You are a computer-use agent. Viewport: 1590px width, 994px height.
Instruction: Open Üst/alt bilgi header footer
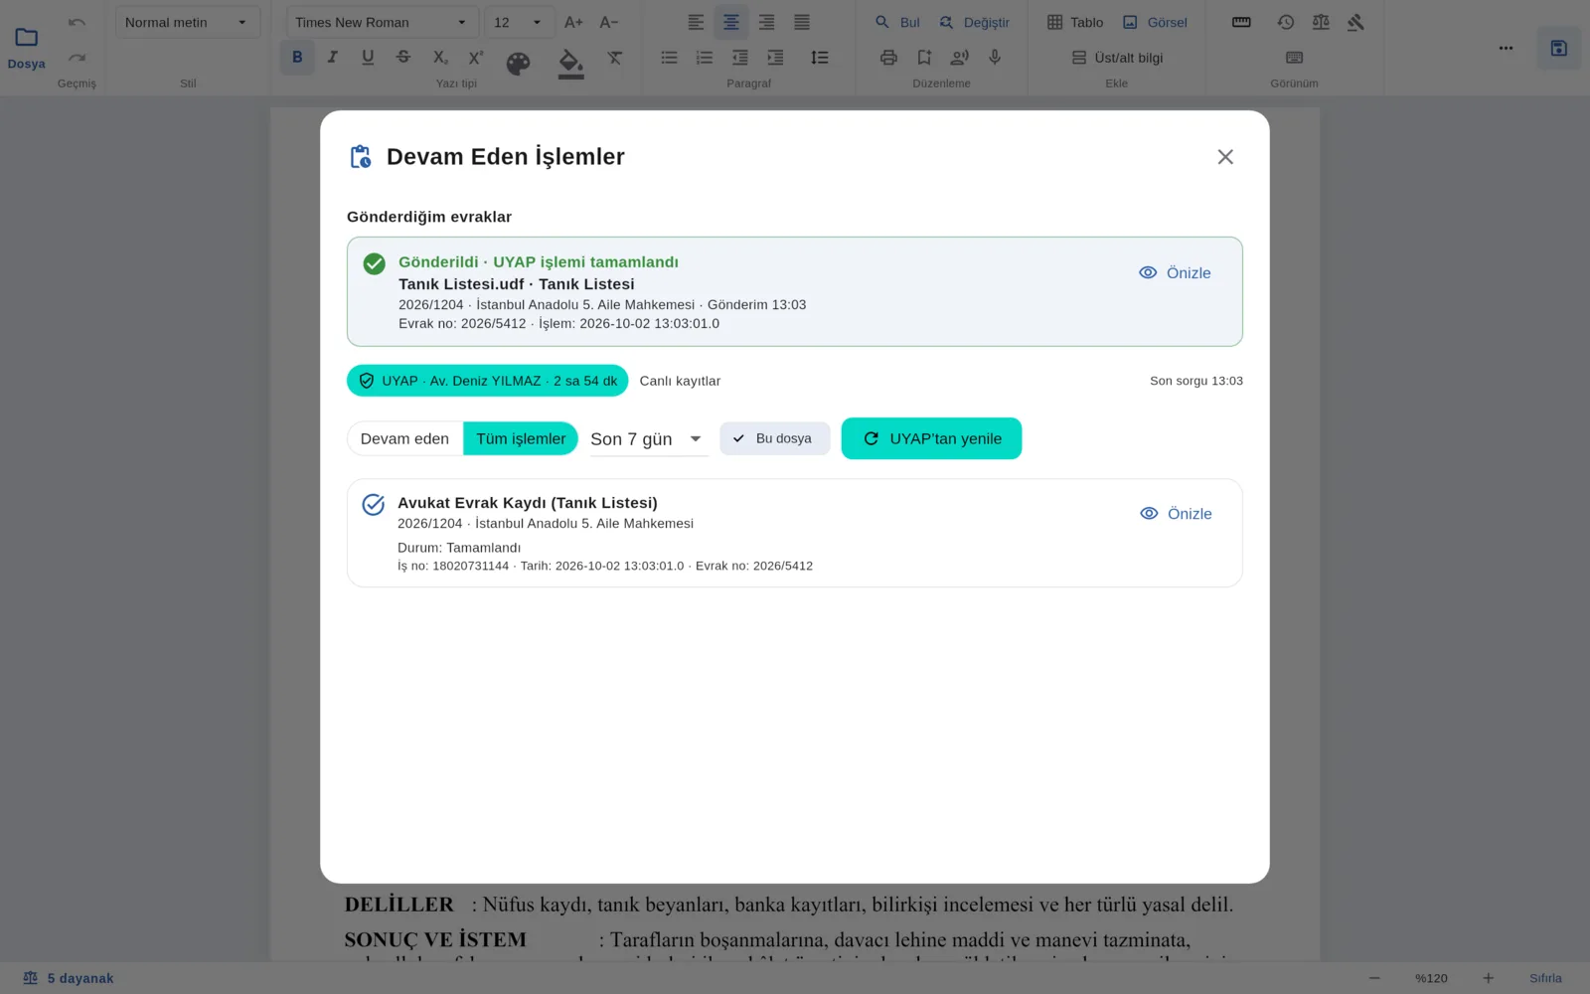pyautogui.click(x=1117, y=58)
